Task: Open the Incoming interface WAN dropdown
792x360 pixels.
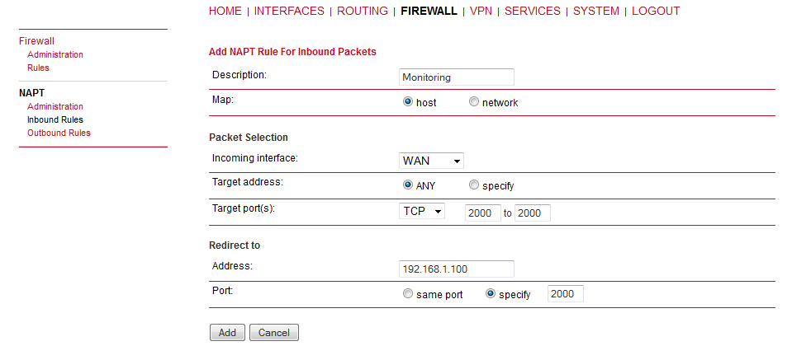Action: tap(431, 161)
